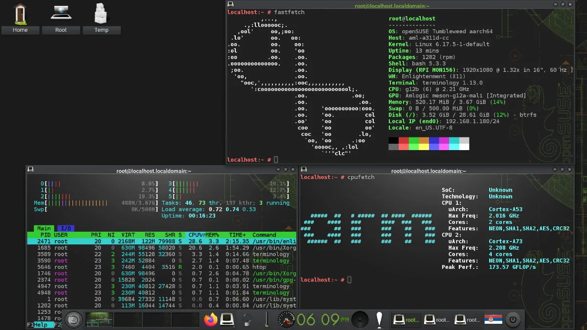Click the backlight bulb icon on shelf
587x330 pixels.
[247, 320]
